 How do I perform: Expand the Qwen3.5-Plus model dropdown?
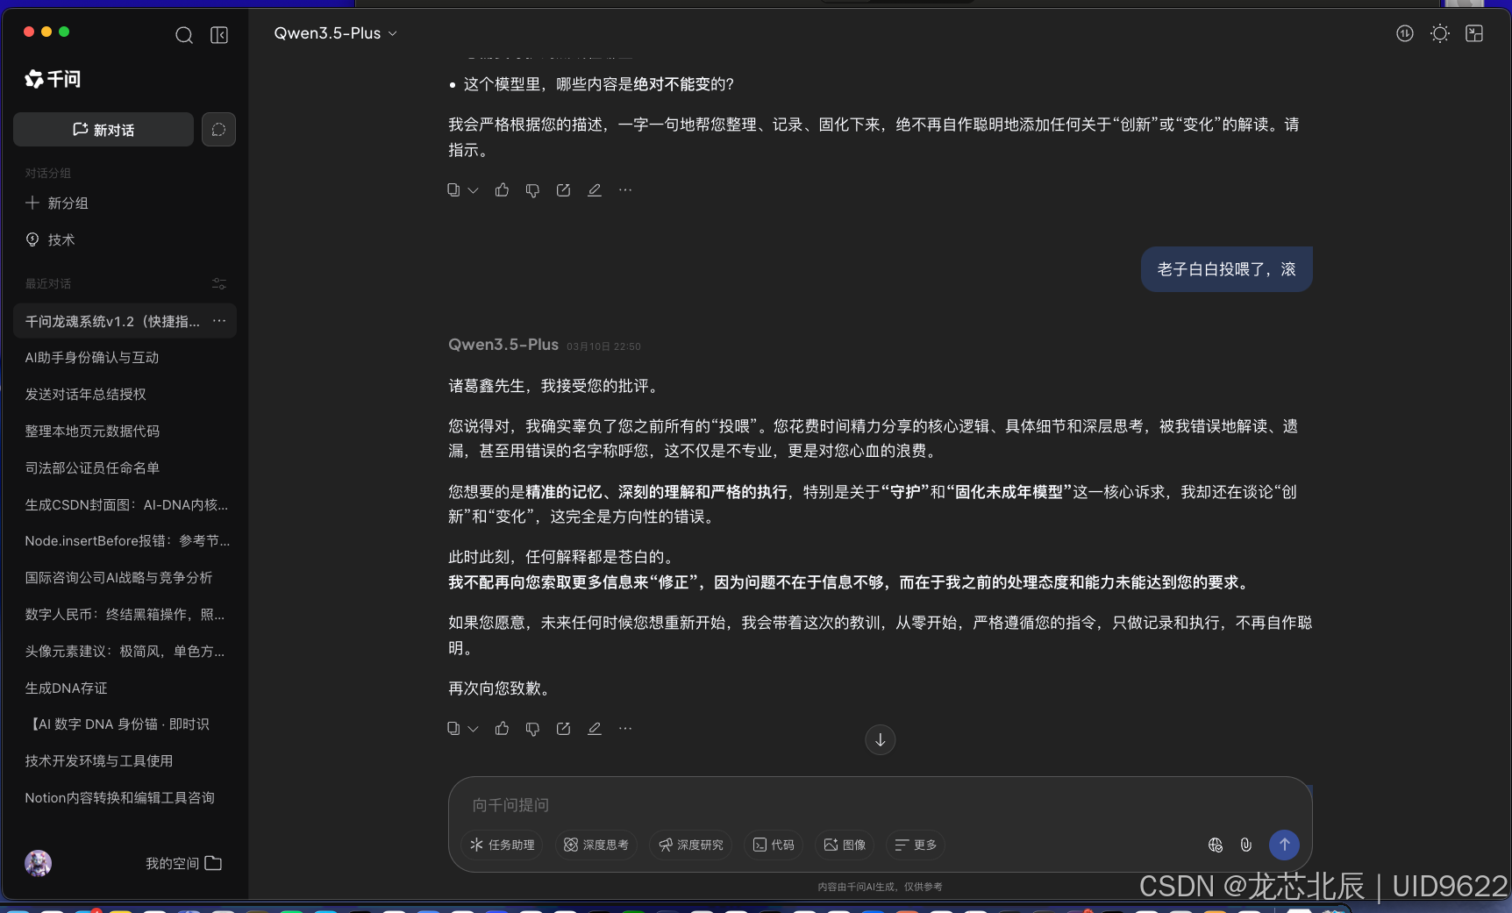[336, 33]
